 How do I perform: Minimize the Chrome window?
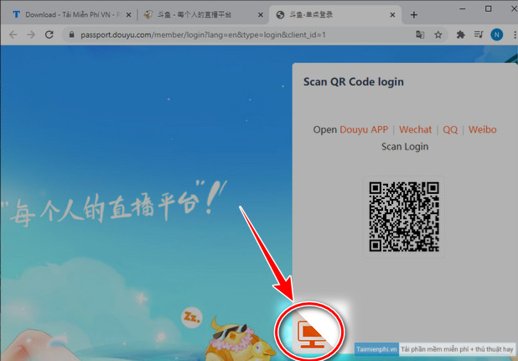(x=463, y=9)
